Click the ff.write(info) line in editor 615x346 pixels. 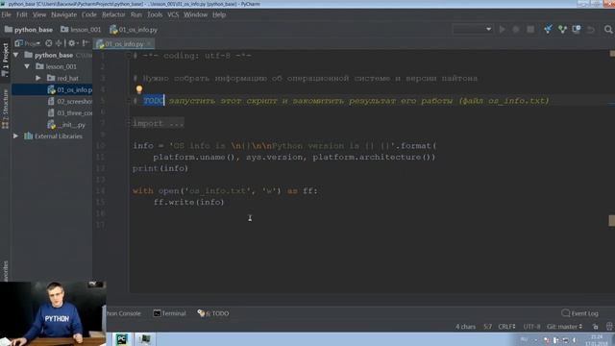click(188, 202)
